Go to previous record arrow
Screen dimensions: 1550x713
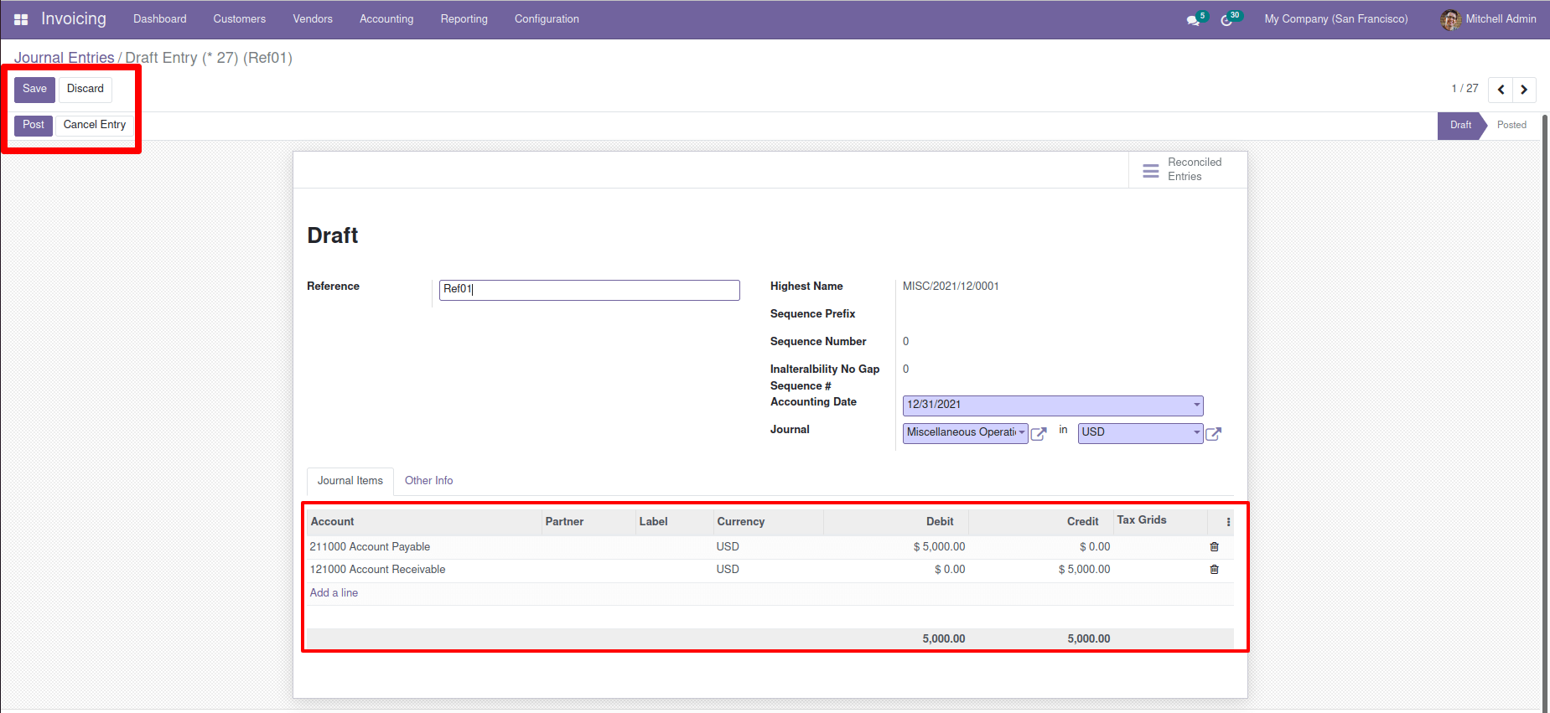[x=1501, y=90]
